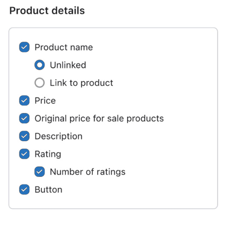Turn off the Number of ratings checkbox

[x=40, y=172]
